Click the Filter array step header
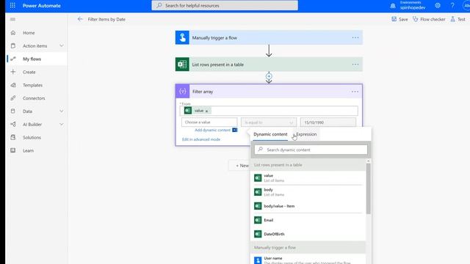The image size is (470, 264). (x=269, y=91)
